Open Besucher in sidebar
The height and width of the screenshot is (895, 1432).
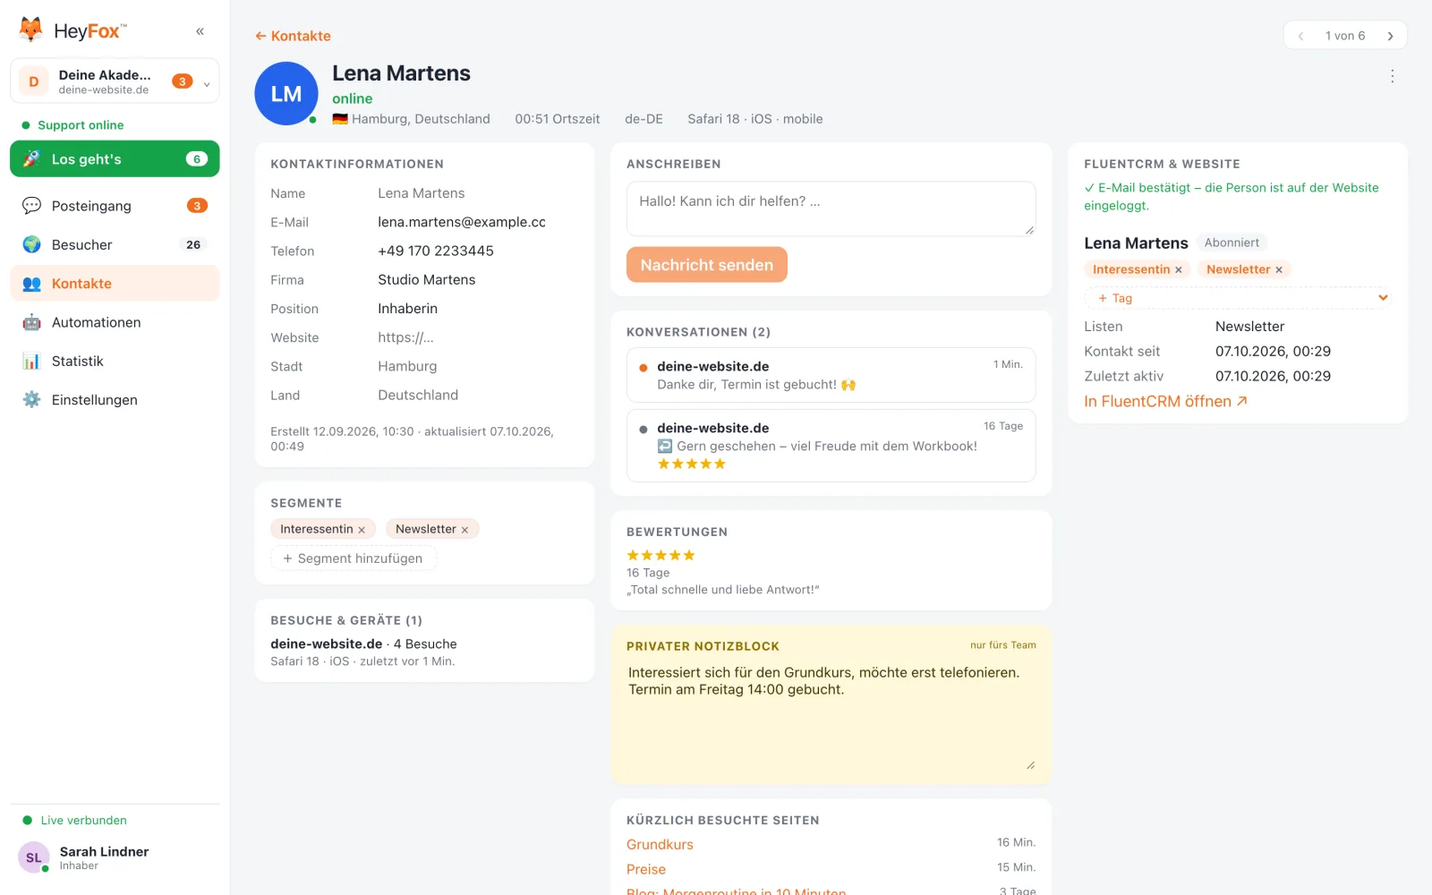point(115,244)
